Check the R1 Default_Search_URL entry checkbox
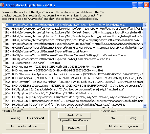The height and width of the screenshot is (134, 150). click(x=4, y=32)
